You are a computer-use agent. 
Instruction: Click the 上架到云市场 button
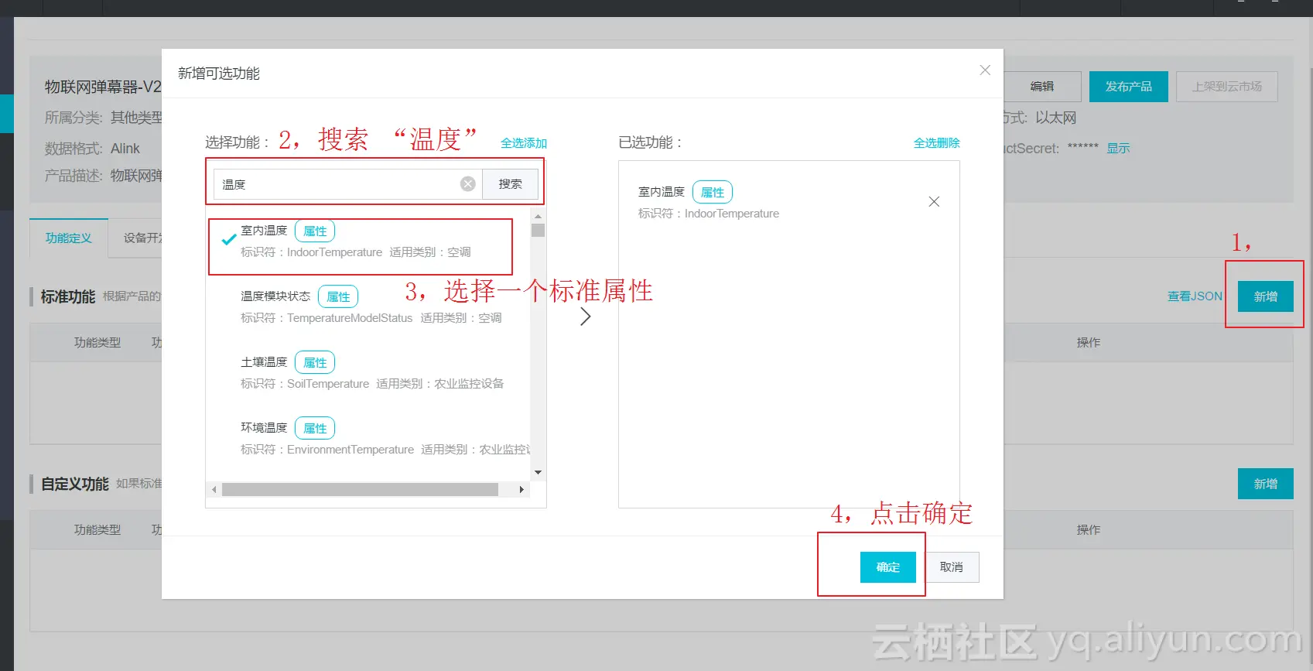(x=1227, y=87)
